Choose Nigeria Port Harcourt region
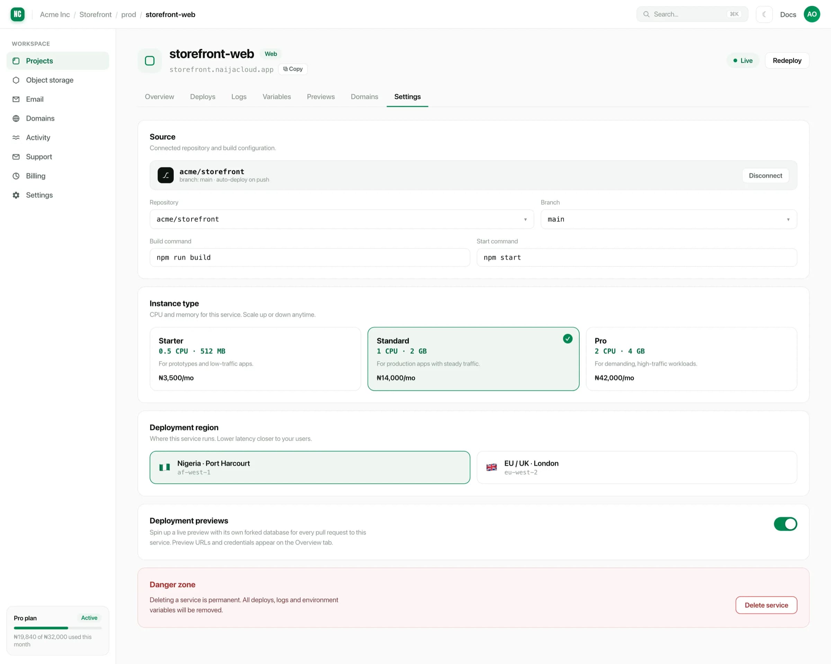 pos(310,467)
